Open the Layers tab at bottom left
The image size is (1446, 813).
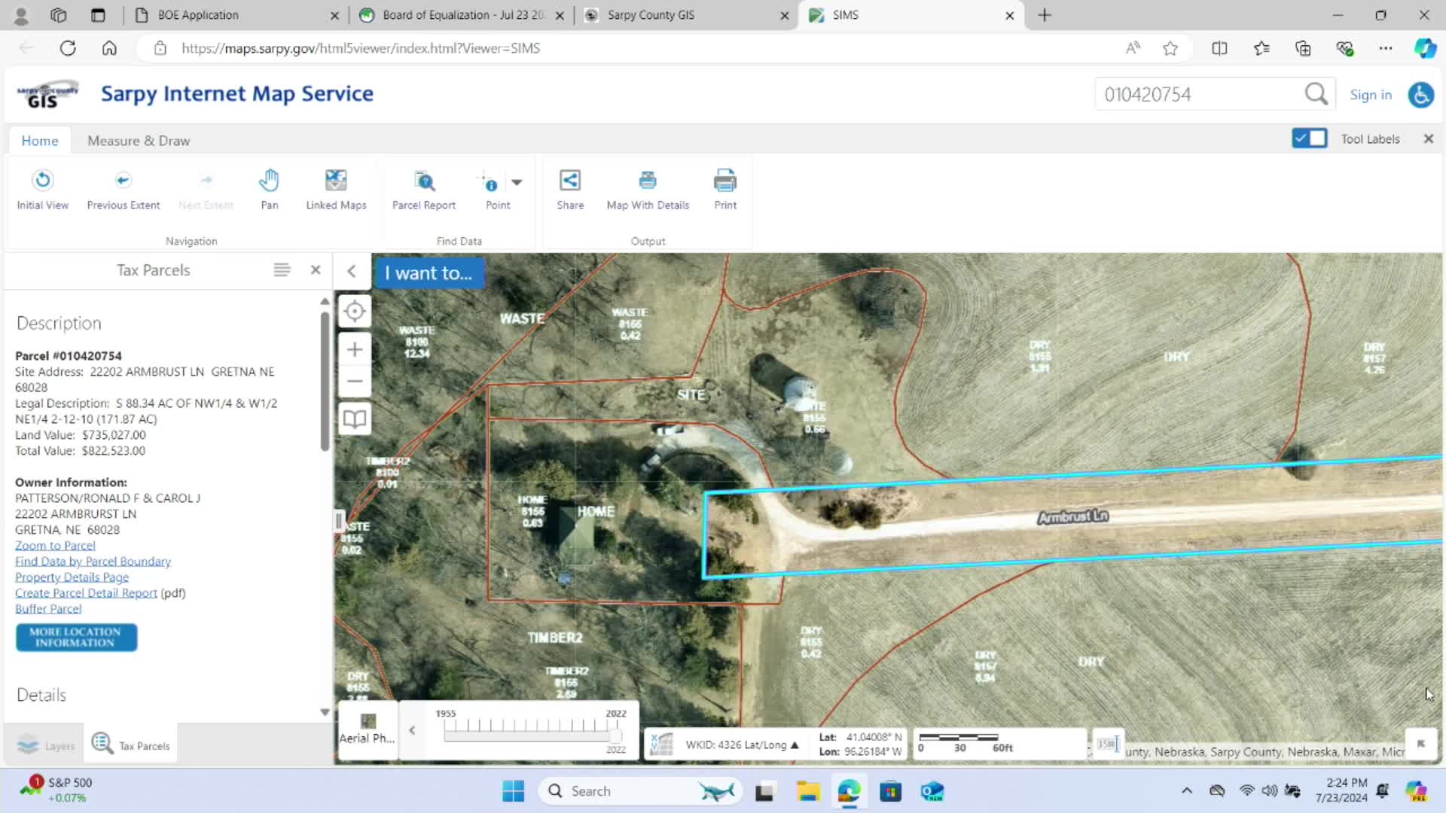click(x=45, y=744)
